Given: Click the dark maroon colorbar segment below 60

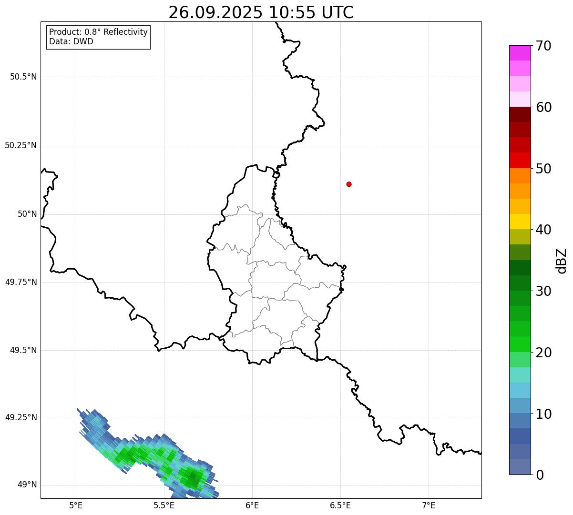Looking at the screenshot, I should [520, 114].
